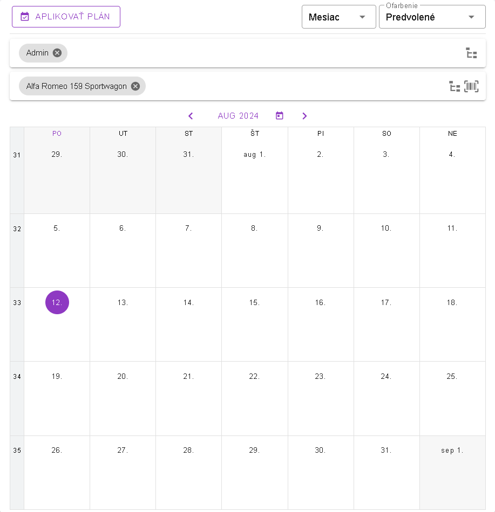Go to next month arrow
The image size is (495, 512).
304,116
